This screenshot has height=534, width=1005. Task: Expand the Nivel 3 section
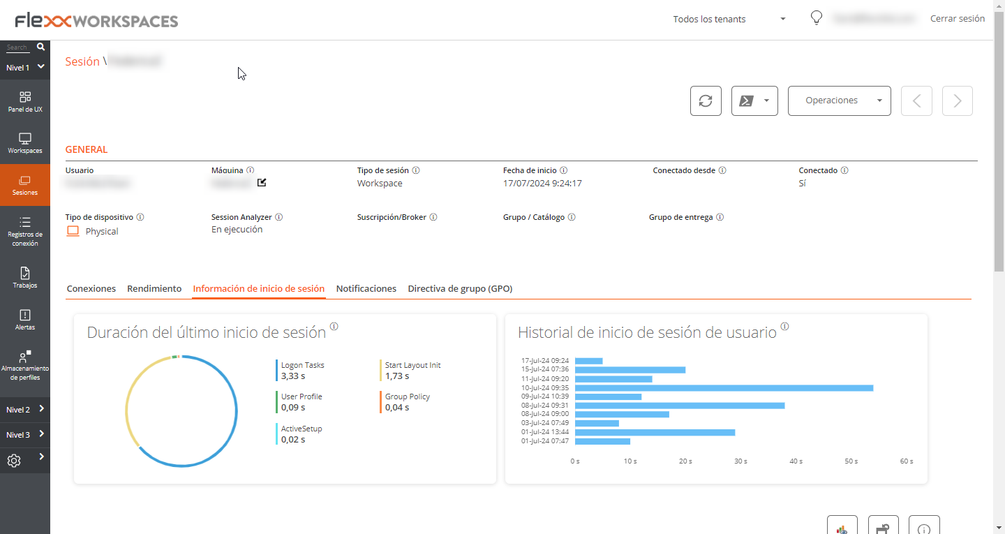tap(25, 435)
